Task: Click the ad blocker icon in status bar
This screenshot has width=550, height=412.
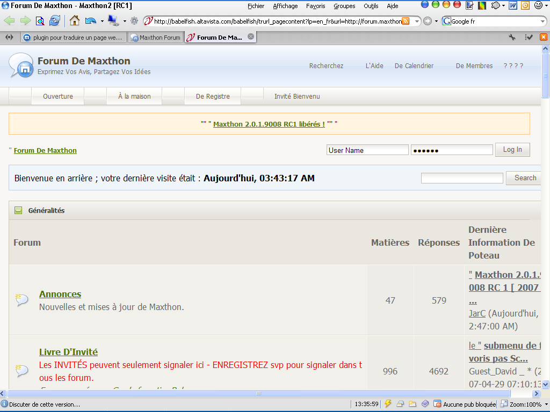Action: tap(437, 404)
